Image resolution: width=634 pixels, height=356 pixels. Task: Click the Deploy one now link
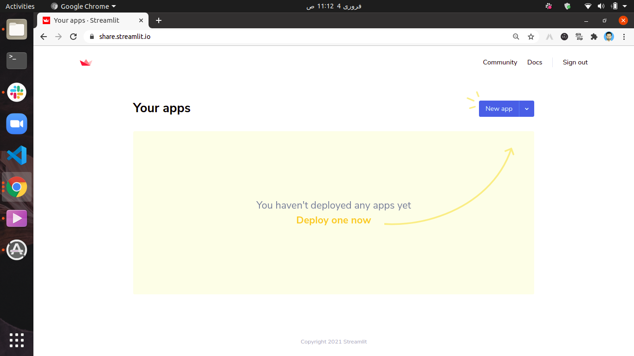(x=333, y=220)
